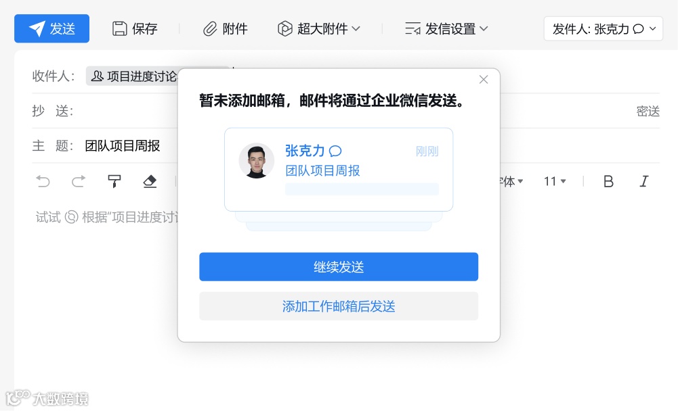Redo the edit with redo arrow
The width and height of the screenshot is (678, 411).
coord(79,181)
